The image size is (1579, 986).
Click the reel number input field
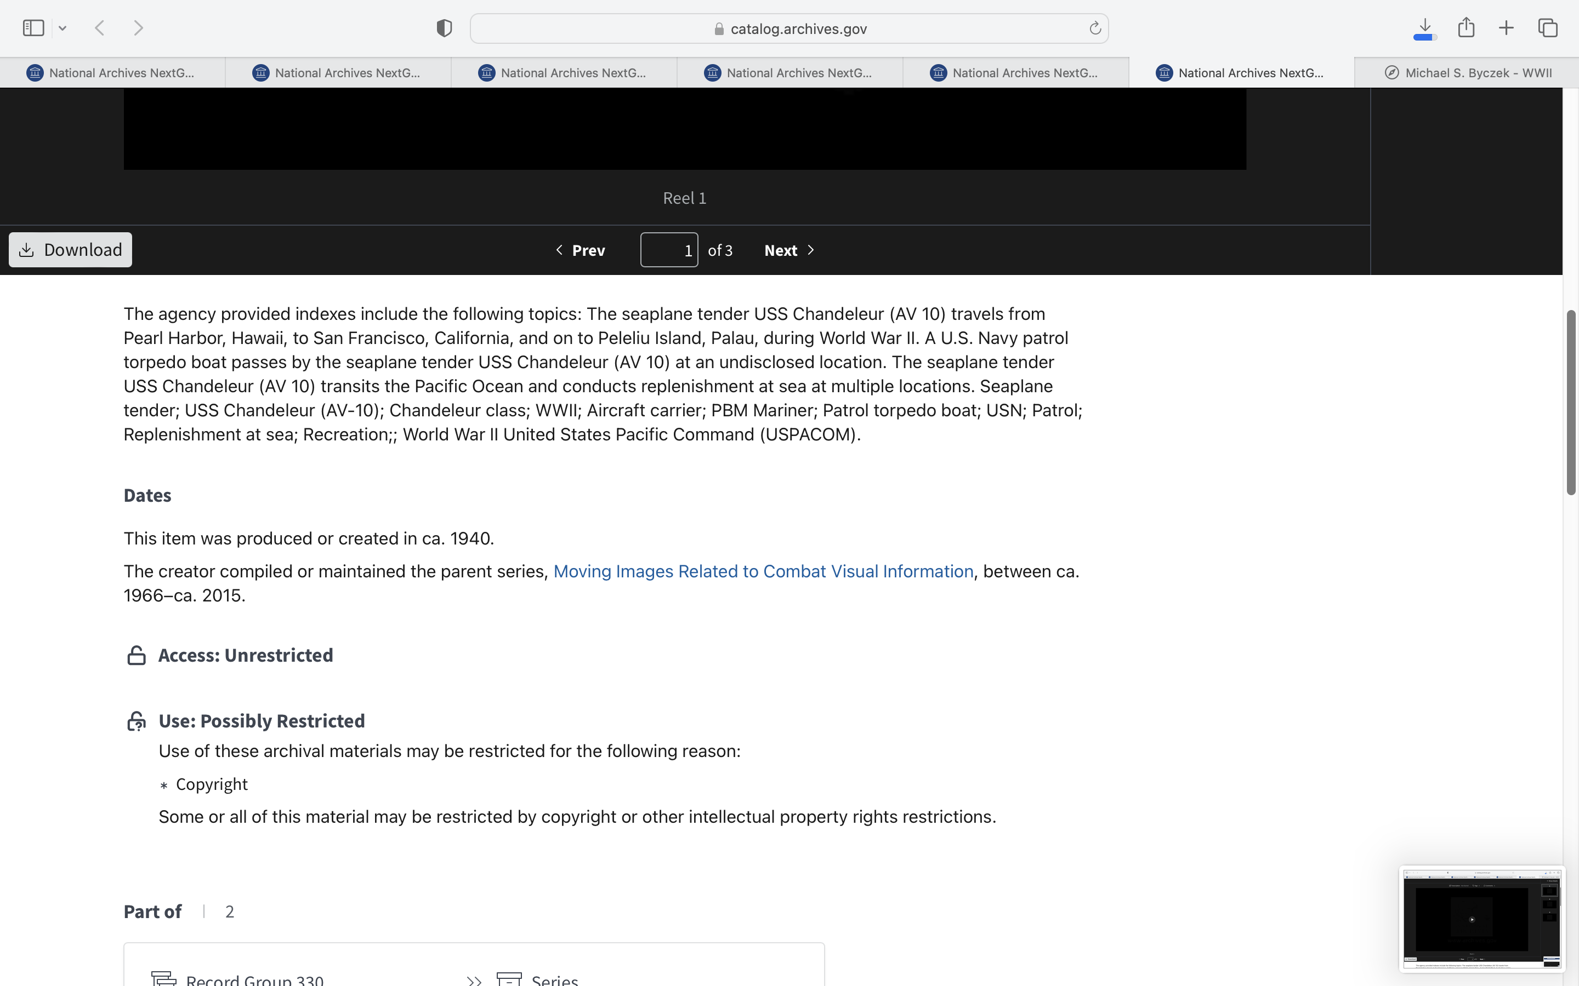pyautogui.click(x=669, y=250)
